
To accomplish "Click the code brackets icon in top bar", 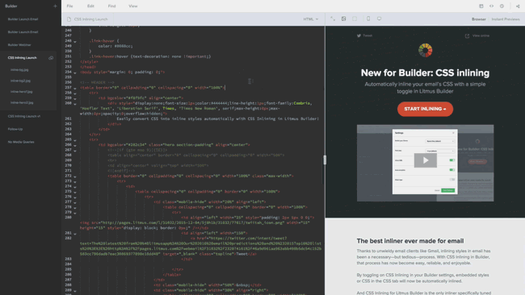I will (x=491, y=6).
